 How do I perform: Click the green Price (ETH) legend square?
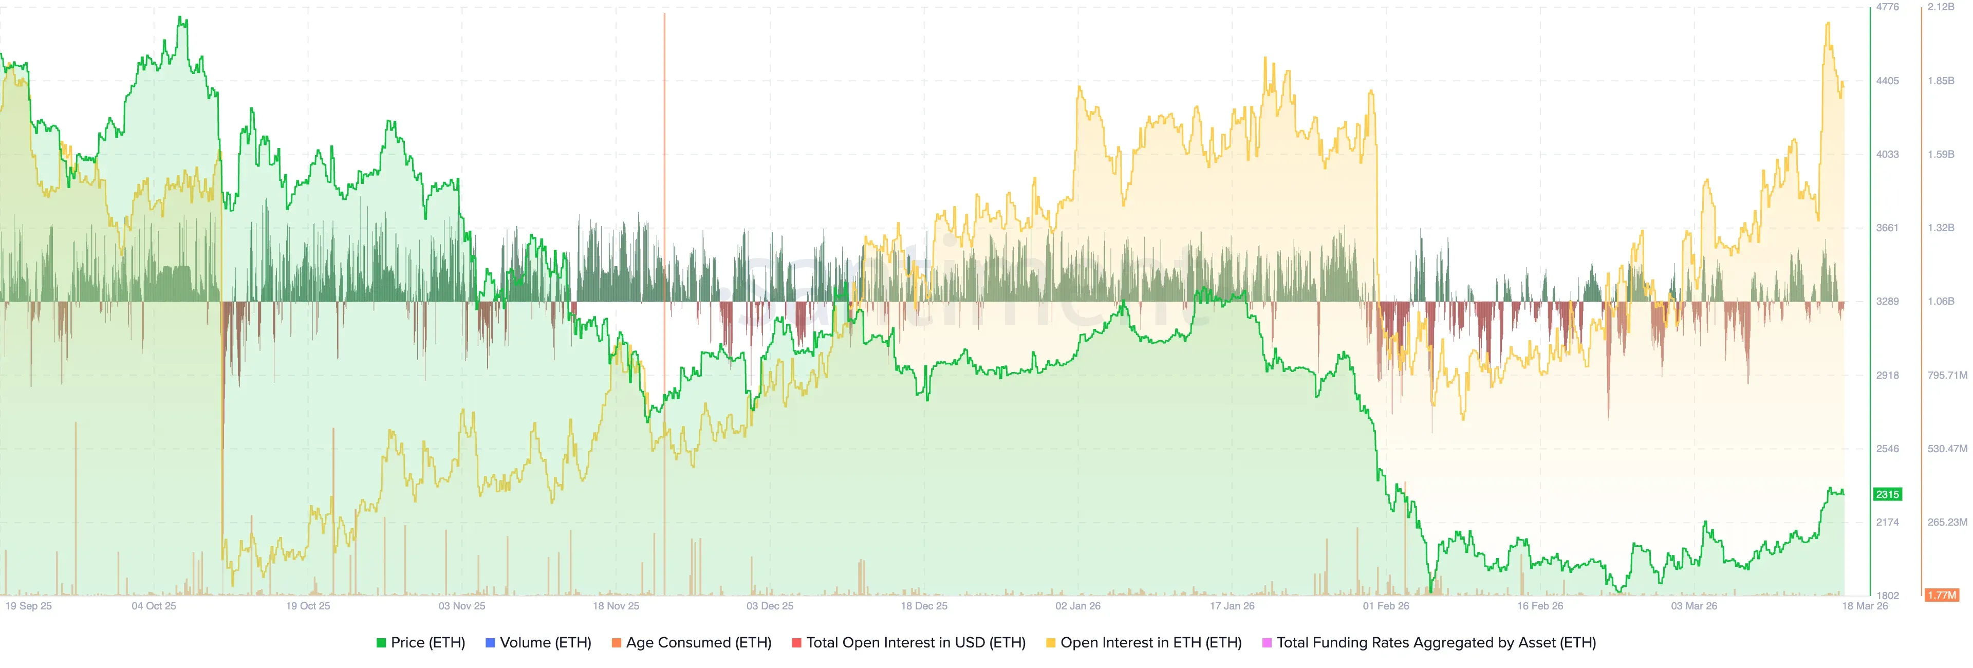coord(381,643)
